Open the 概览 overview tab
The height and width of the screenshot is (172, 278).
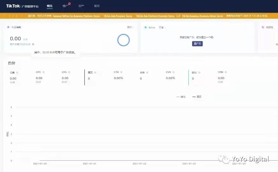click(50, 6)
